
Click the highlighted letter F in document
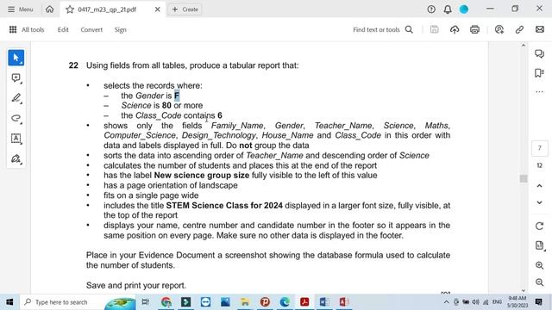click(177, 96)
